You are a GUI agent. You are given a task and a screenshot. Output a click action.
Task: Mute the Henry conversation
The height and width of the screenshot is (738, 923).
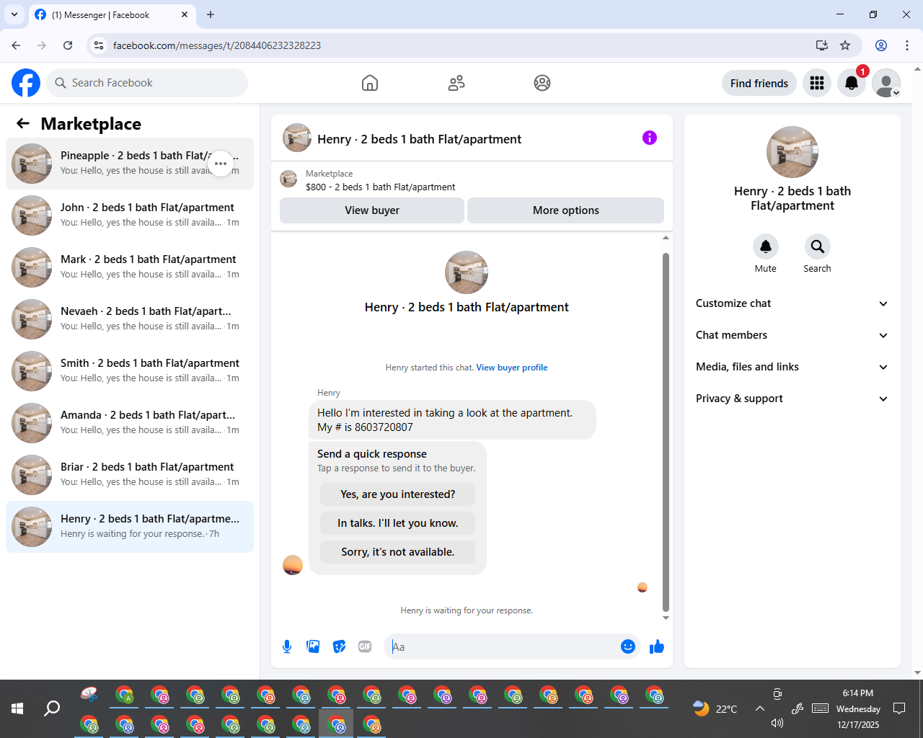pos(766,246)
